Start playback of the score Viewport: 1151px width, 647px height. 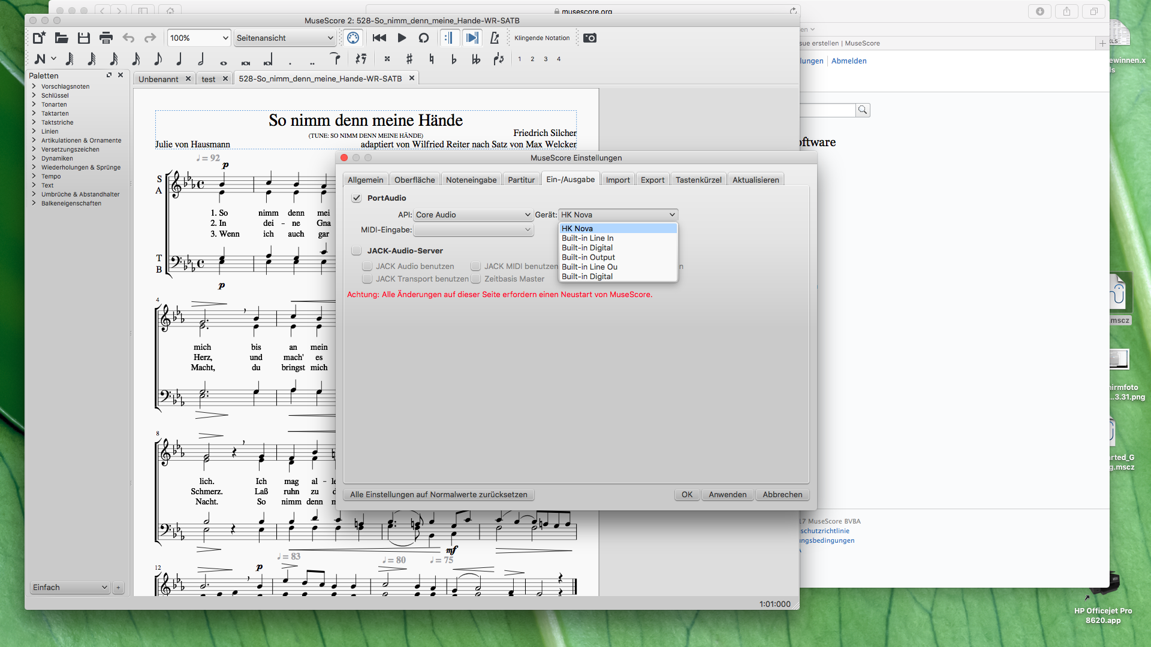402,38
